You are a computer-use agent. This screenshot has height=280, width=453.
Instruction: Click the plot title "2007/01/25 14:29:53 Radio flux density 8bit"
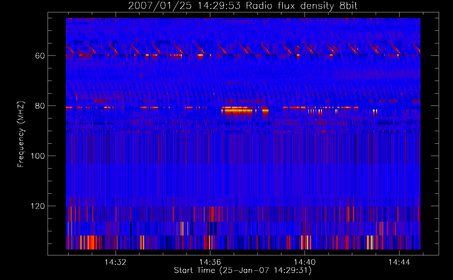[x=243, y=6]
